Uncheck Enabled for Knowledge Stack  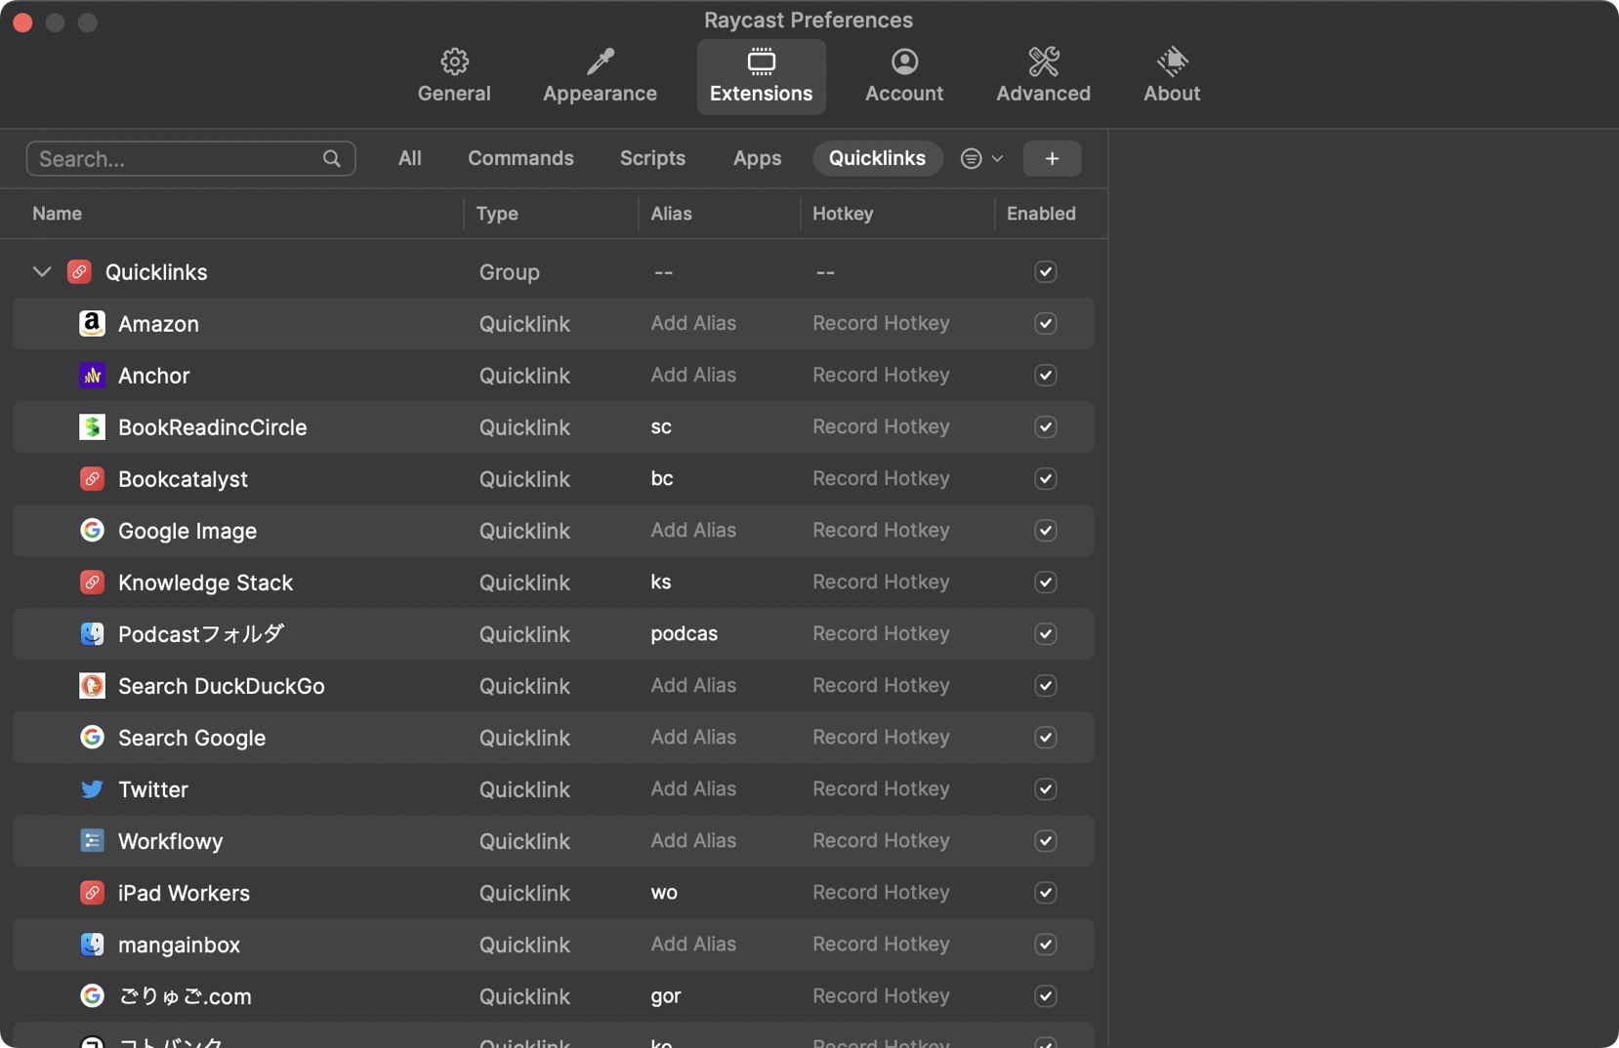point(1045,583)
